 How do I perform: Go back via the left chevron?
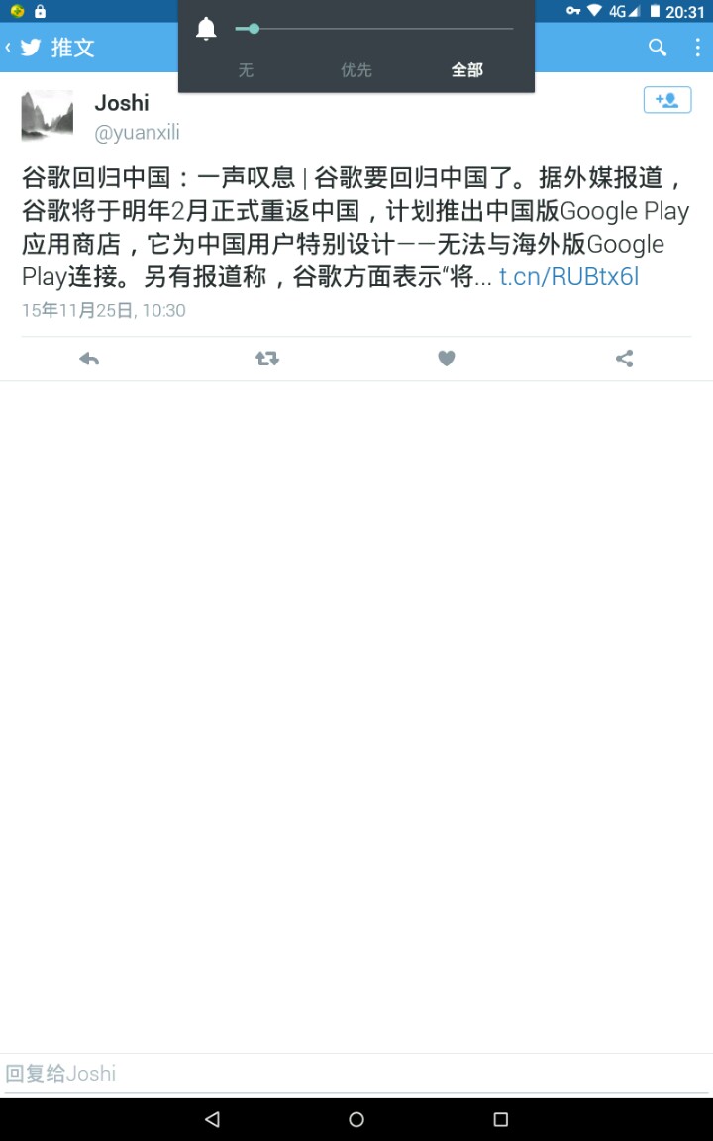(x=8, y=48)
